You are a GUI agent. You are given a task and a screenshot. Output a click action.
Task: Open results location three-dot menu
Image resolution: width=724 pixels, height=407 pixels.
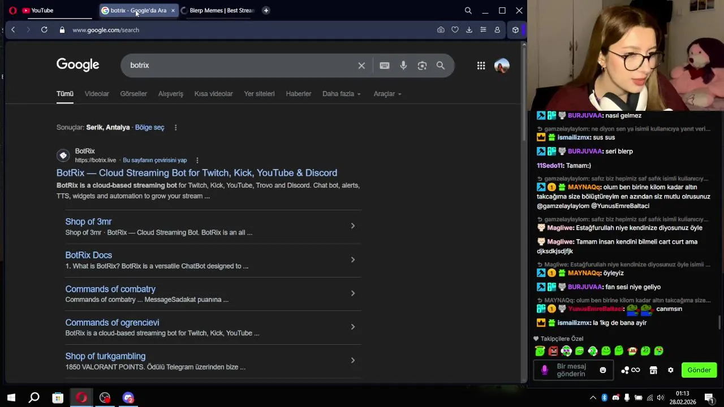tap(175, 128)
